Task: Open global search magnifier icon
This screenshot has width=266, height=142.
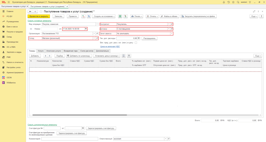Action: click(238, 2)
